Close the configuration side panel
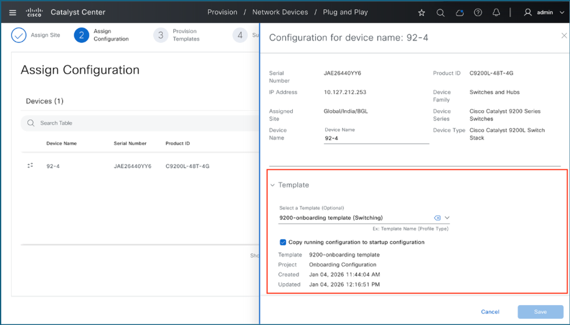Screen dimensions: 570x325 click(564, 35)
